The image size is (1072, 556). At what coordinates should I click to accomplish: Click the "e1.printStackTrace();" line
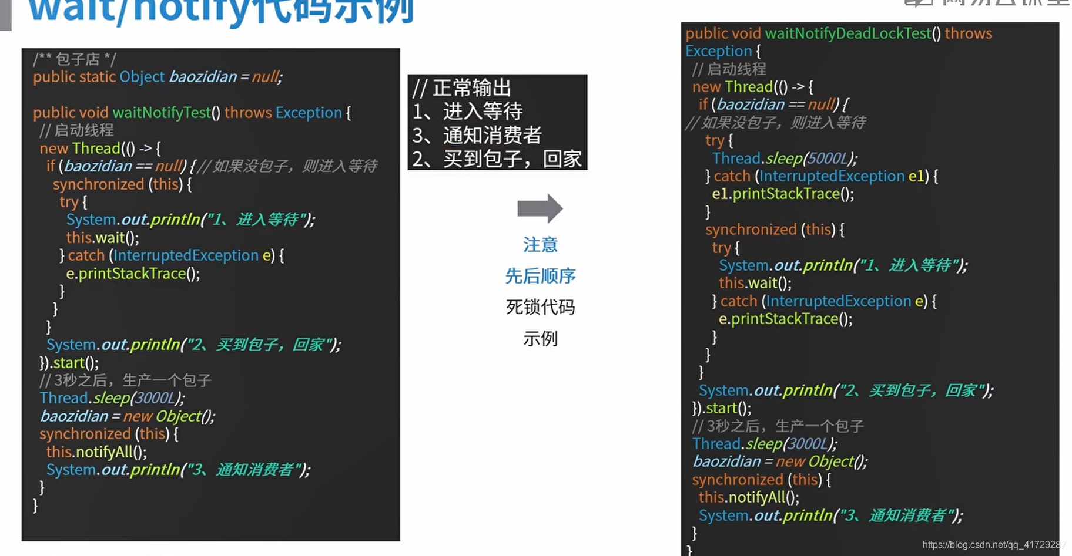[783, 194]
